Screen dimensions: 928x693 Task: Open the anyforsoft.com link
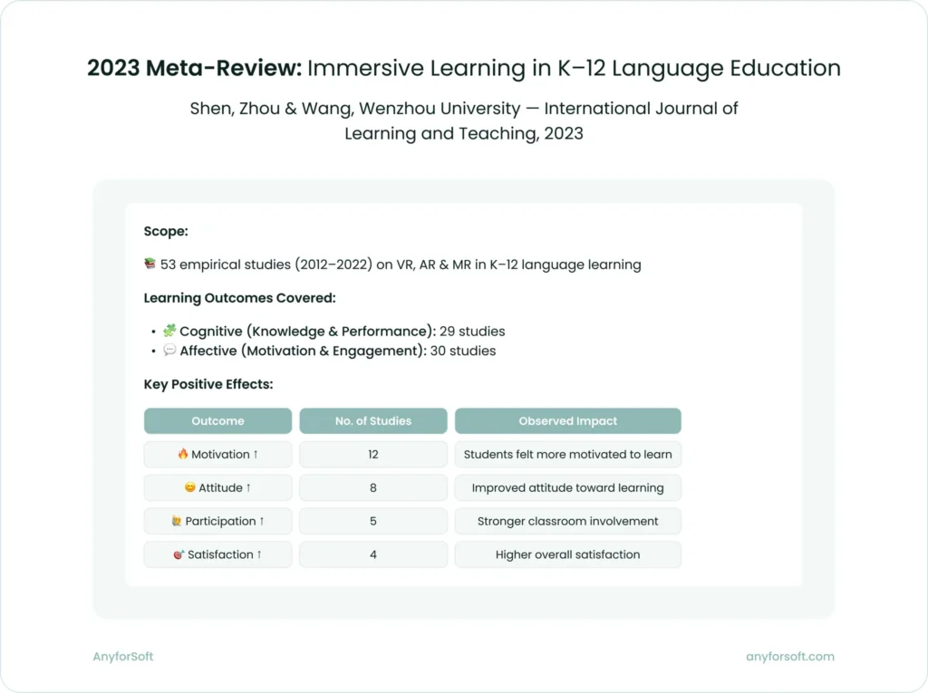(x=789, y=656)
